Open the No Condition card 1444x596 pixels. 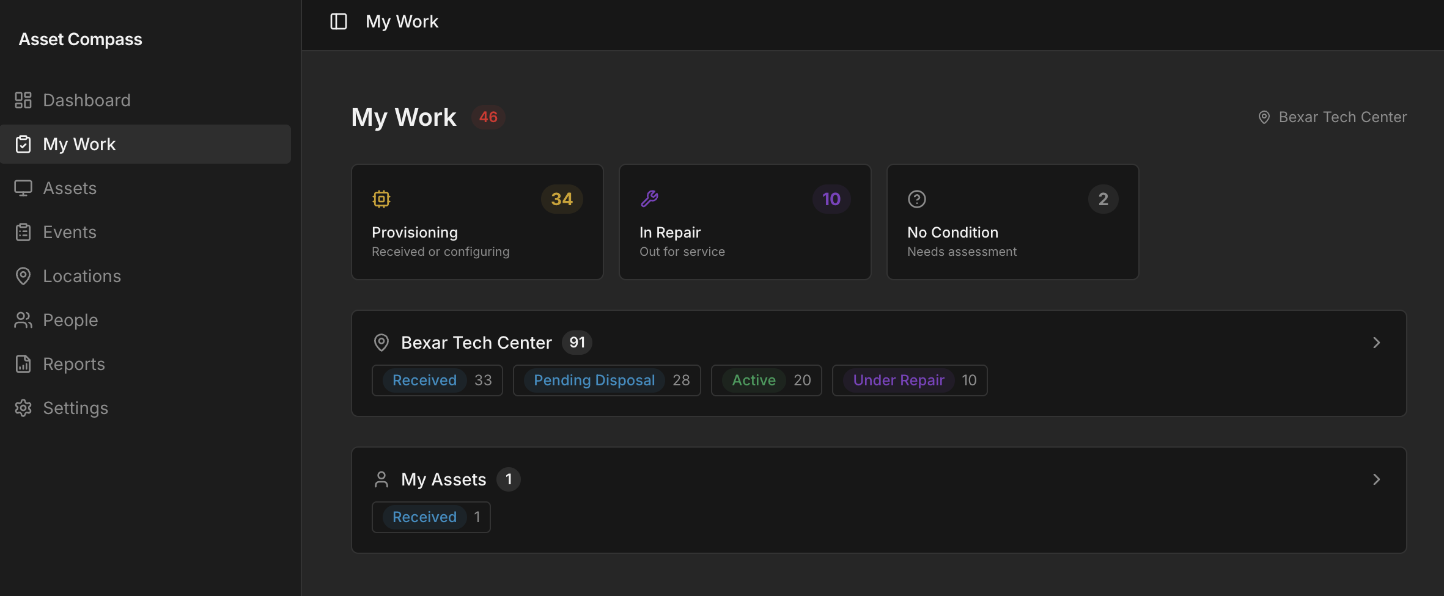(1013, 222)
